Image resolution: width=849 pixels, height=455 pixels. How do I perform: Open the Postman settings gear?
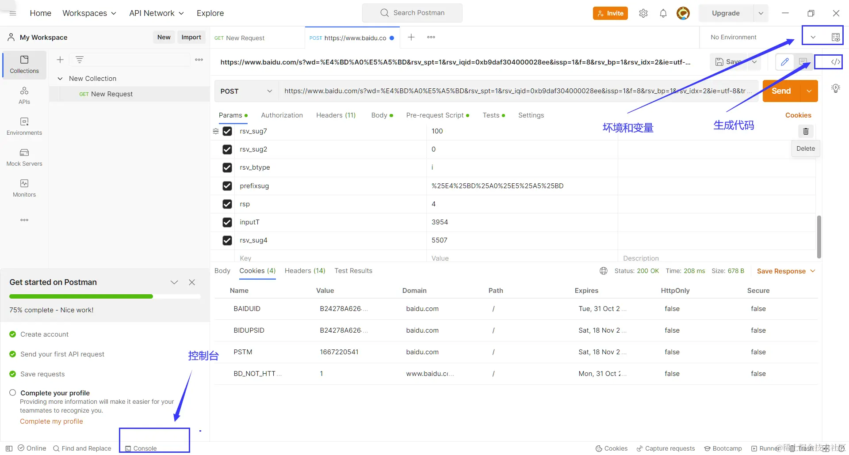[x=643, y=13]
